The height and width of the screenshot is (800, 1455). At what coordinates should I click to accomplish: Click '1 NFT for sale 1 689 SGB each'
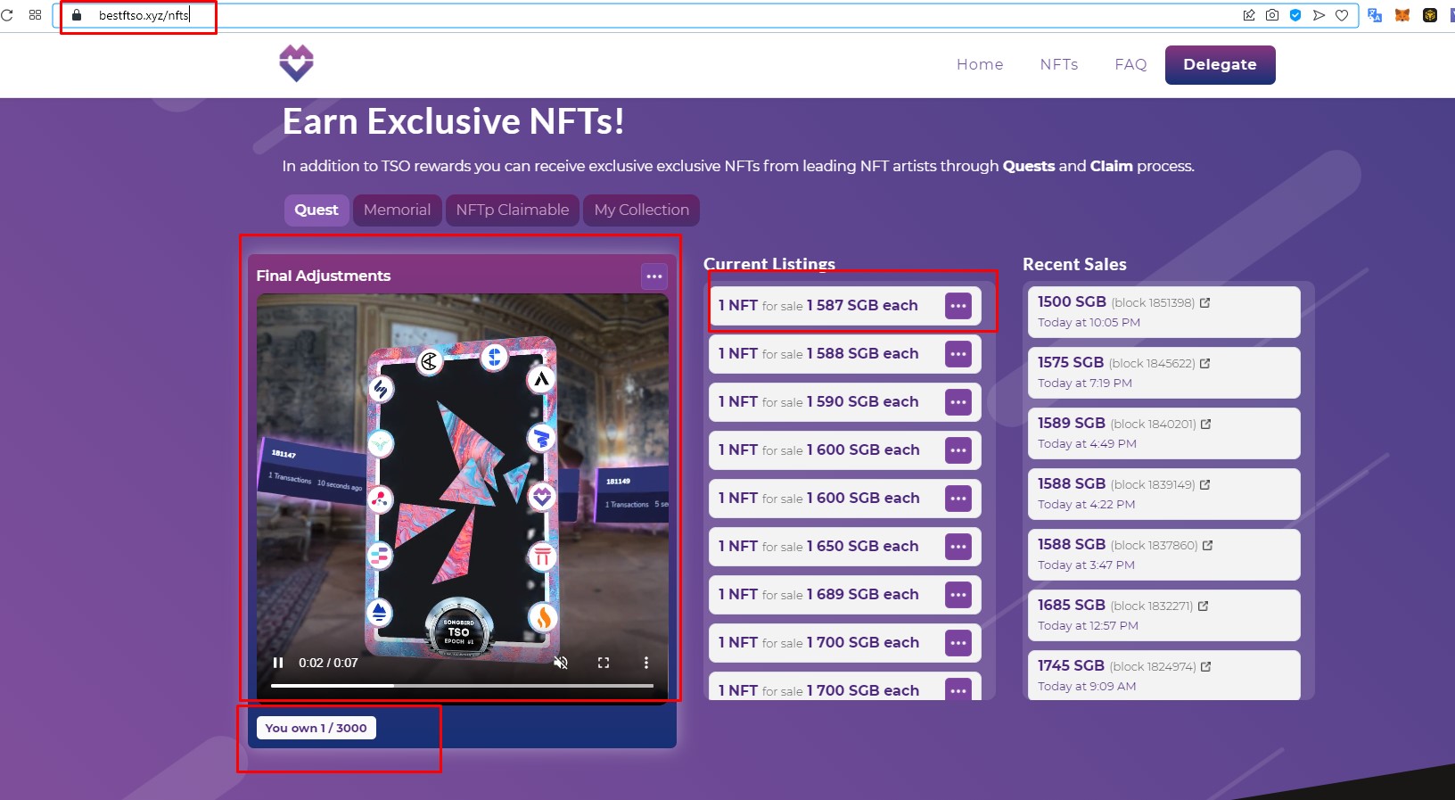click(818, 594)
